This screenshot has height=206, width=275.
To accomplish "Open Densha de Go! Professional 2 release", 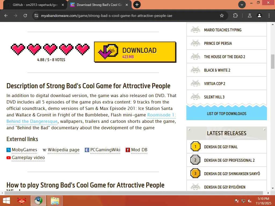I will [x=227, y=160].
